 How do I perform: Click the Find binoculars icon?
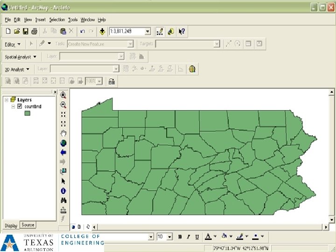(x=63, y=200)
